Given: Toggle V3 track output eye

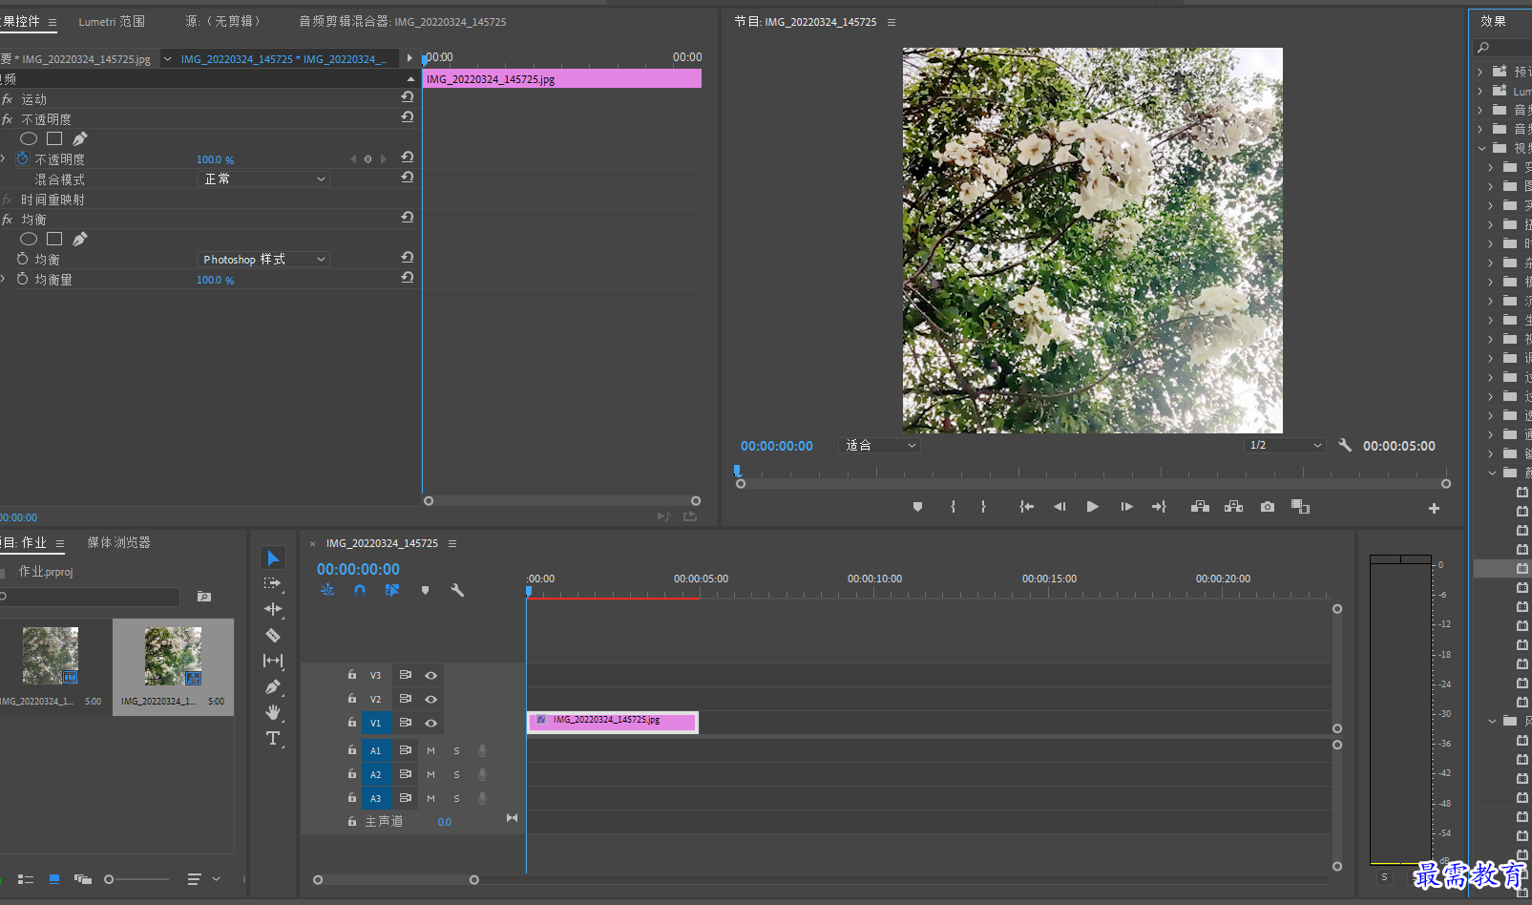Looking at the screenshot, I should pos(431,675).
